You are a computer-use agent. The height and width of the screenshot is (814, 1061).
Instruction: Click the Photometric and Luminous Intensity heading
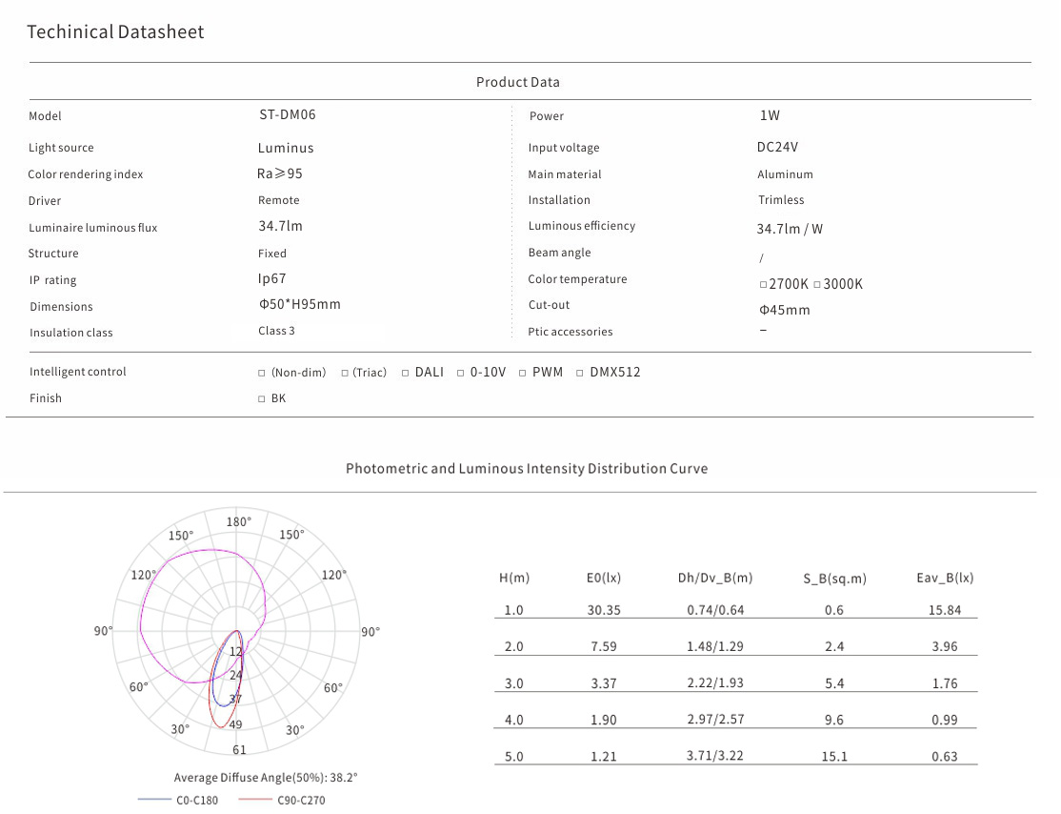(x=526, y=469)
